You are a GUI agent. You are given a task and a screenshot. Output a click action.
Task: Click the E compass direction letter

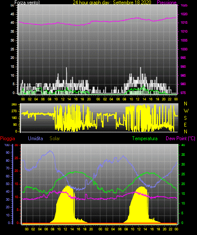[x=185, y=124]
